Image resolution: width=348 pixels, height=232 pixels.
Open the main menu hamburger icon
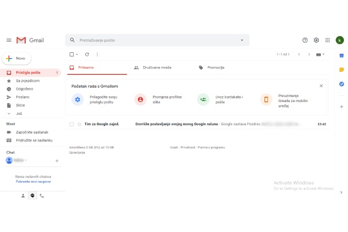[9, 40]
